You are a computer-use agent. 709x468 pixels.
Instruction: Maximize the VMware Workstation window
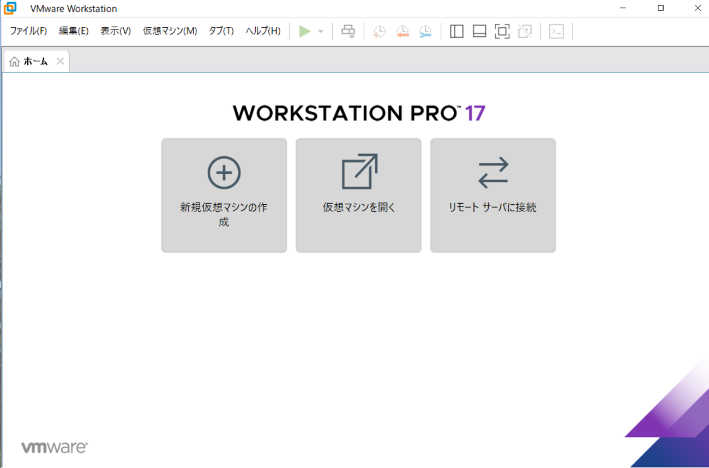[x=660, y=8]
